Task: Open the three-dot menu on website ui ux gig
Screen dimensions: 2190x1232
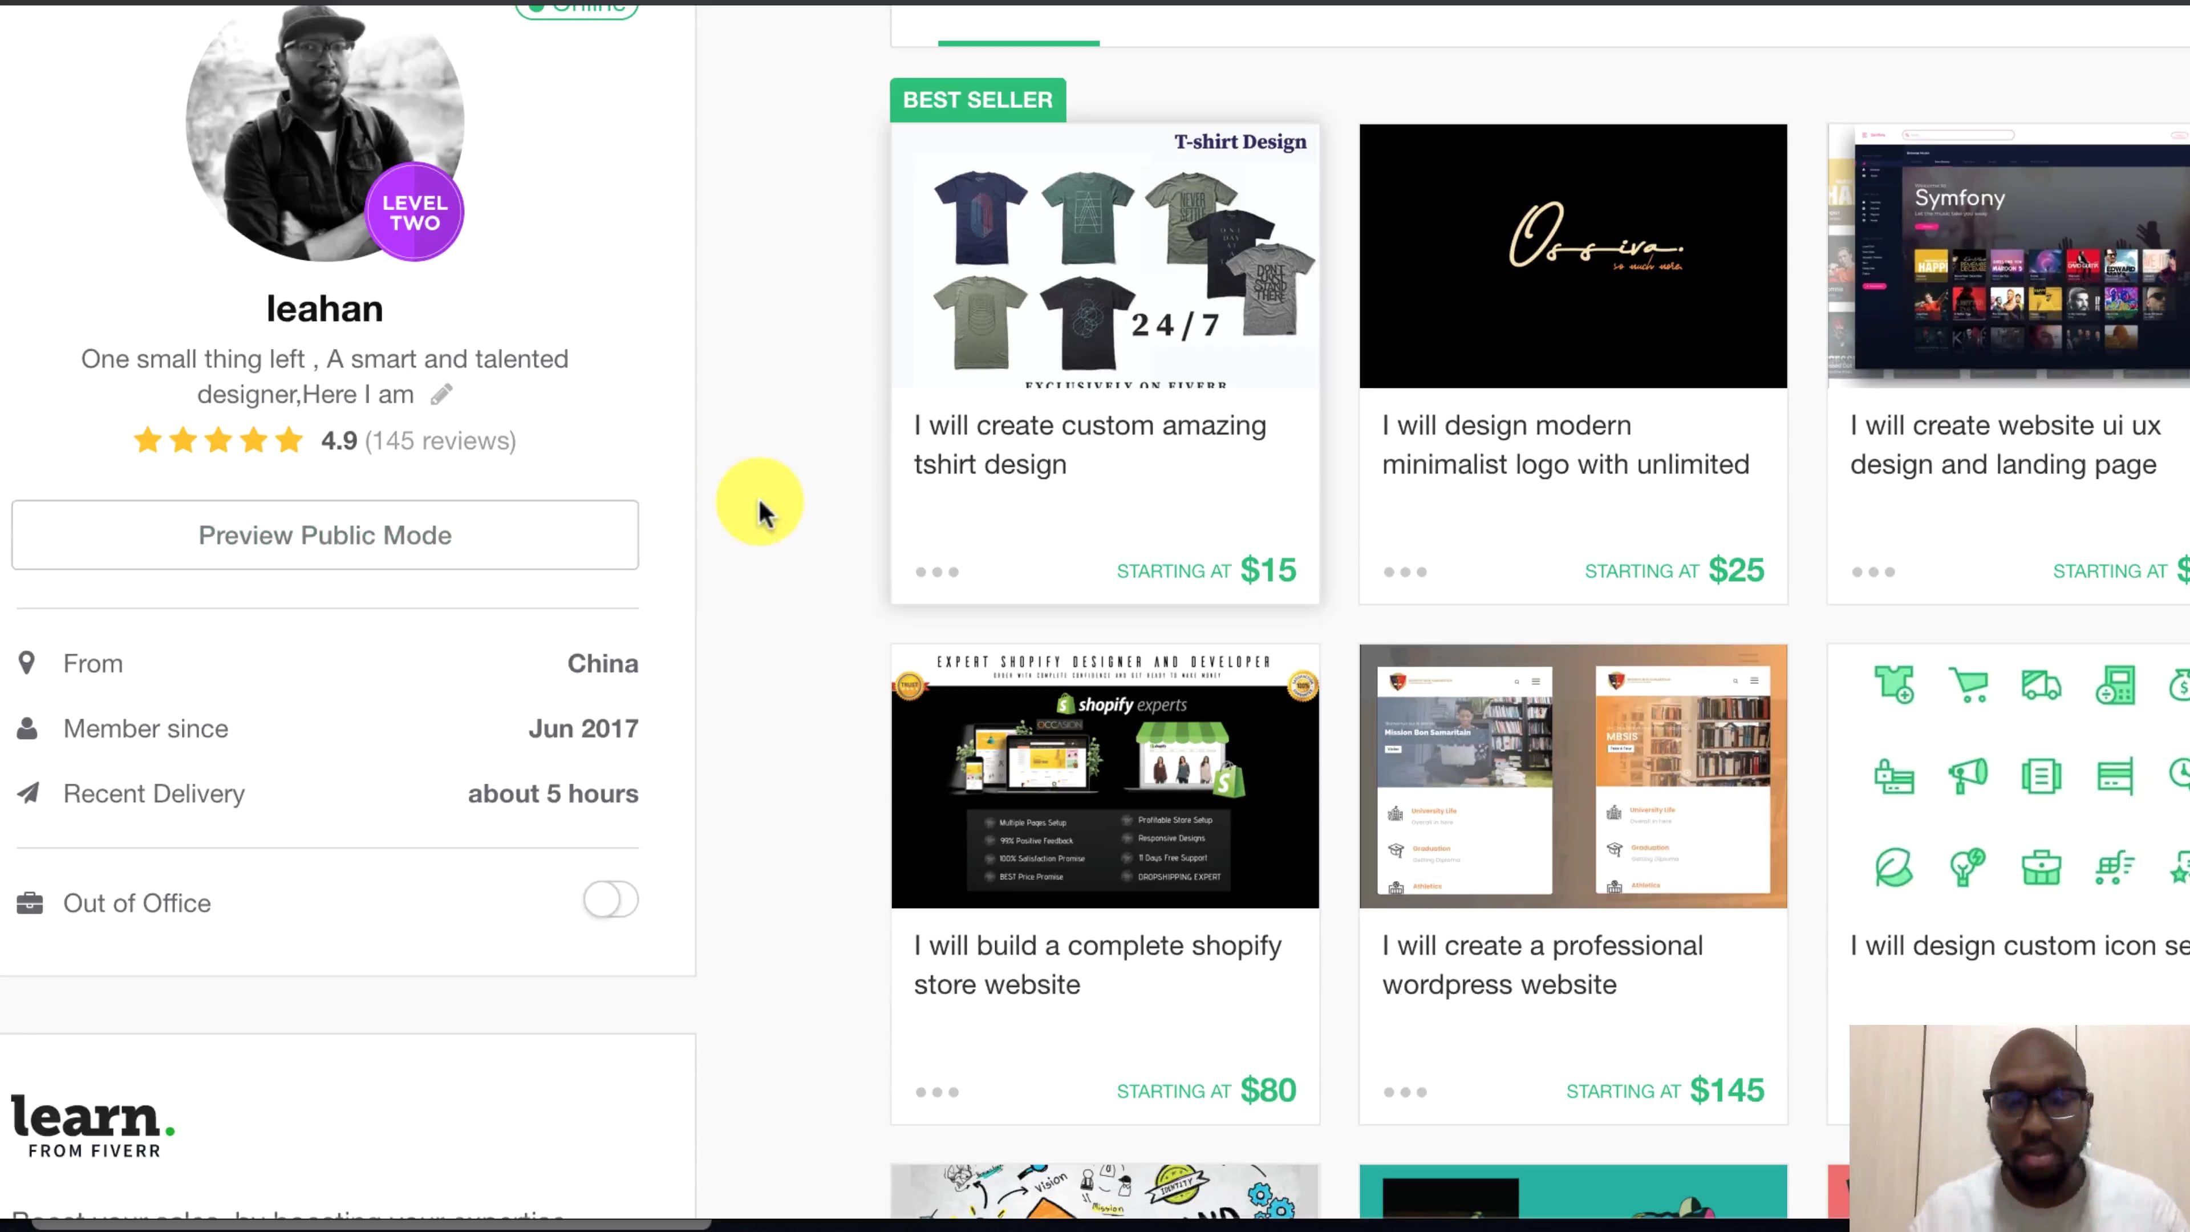Action: (1873, 572)
